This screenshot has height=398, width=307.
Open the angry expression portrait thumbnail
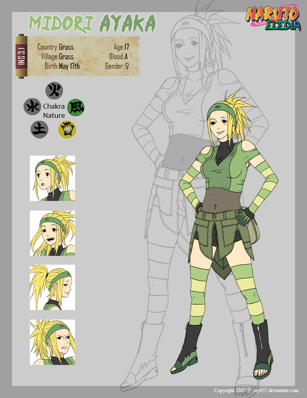click(x=52, y=342)
